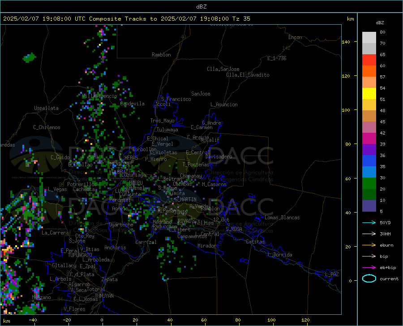Select the orange swatch between 60 and 57 dBZ
Screen dimensions: 403x326
click(x=369, y=71)
